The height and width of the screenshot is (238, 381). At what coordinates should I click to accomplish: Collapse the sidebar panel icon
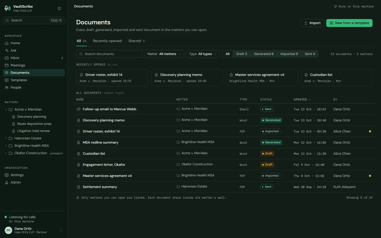60,8
